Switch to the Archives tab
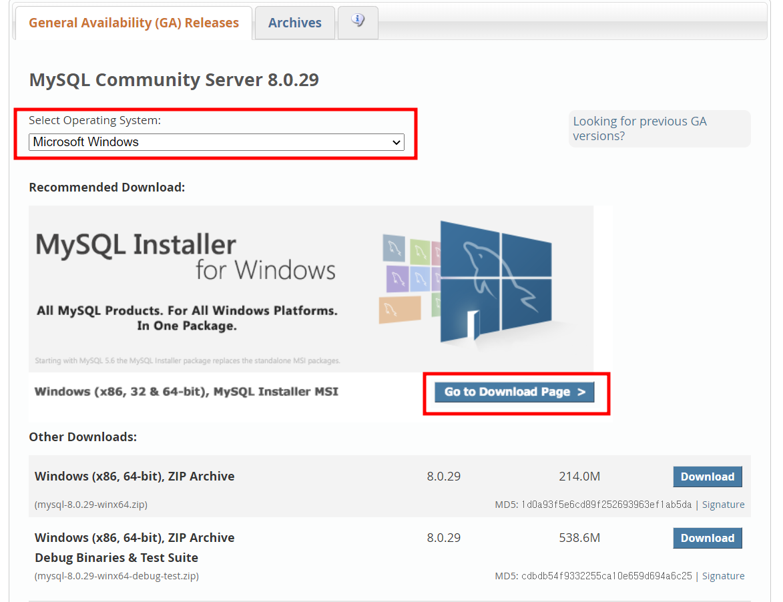 (x=294, y=23)
